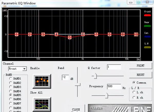Choose the BAND6 radio option
The height and width of the screenshot is (112, 154).
(11, 99)
